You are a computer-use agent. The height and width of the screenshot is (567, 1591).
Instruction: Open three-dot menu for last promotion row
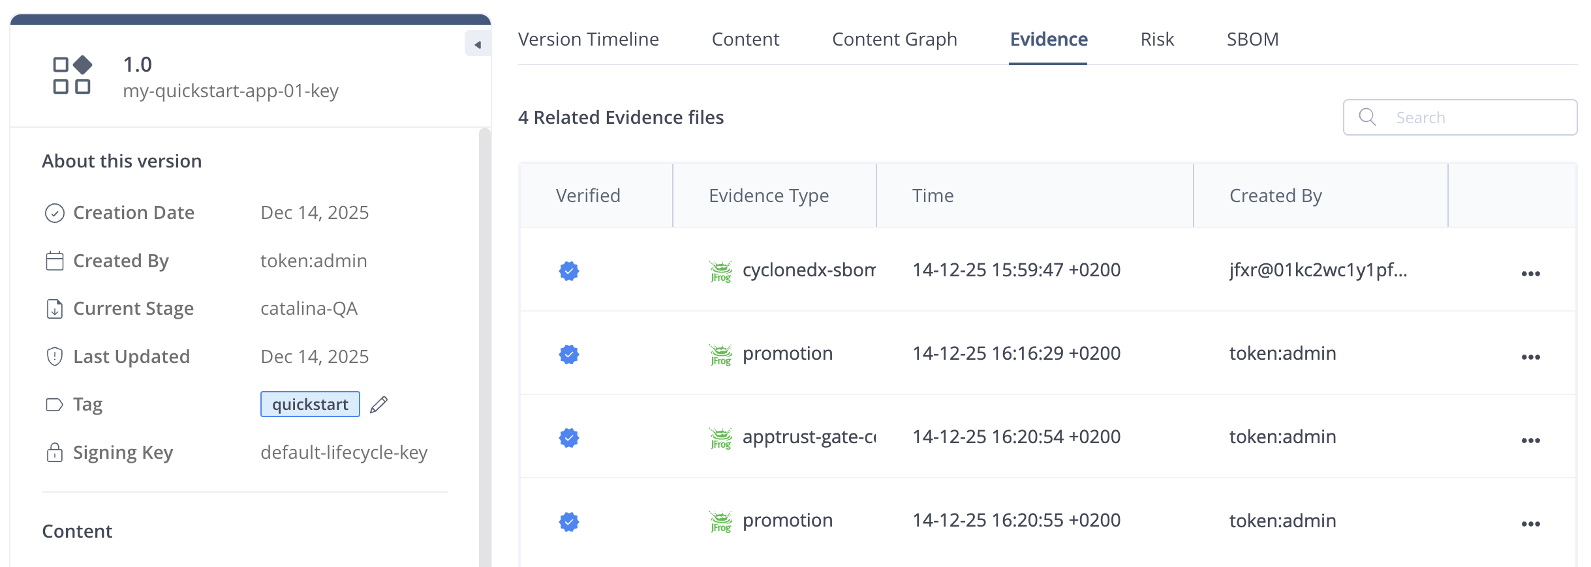tap(1530, 523)
